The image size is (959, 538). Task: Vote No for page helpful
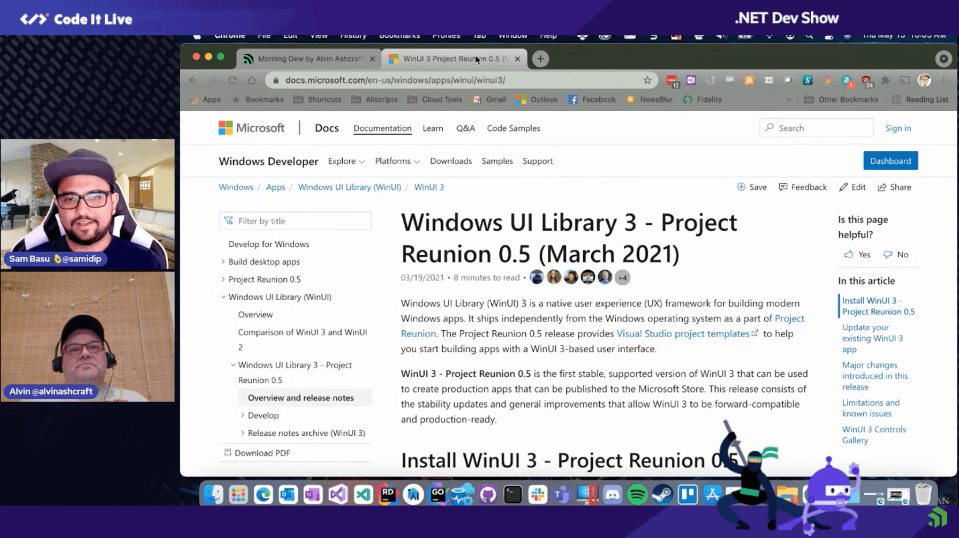point(896,254)
